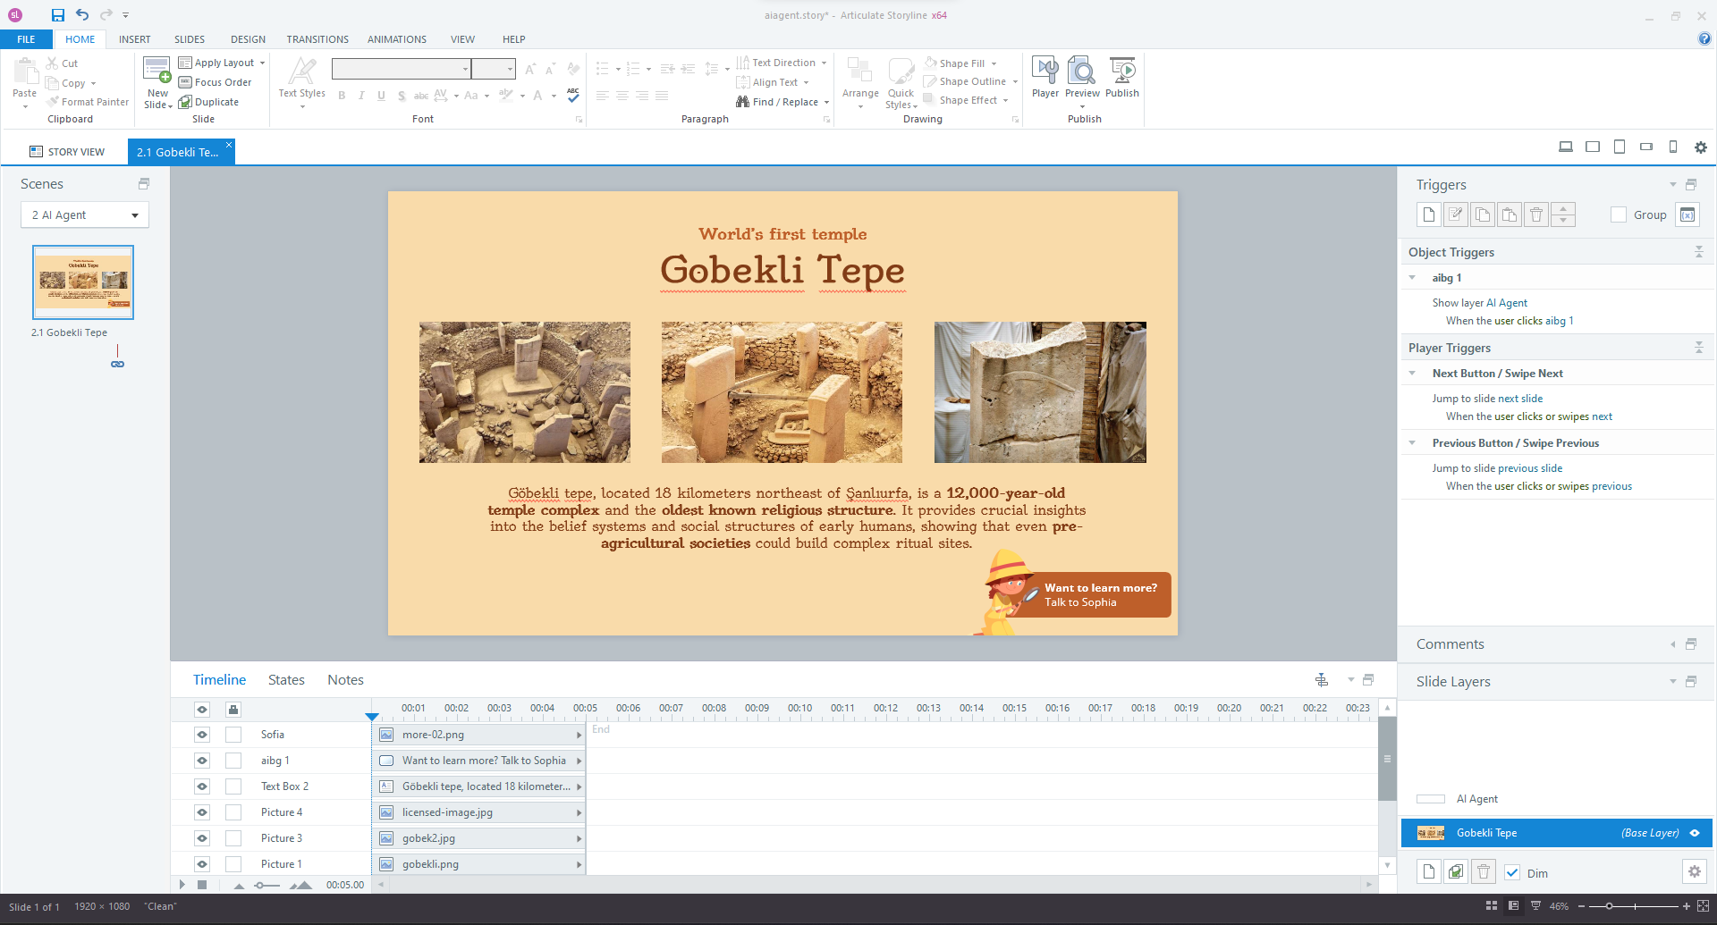Viewport: 1717px width, 925px height.
Task: Click the Duplicate slide button
Action: coord(209,102)
